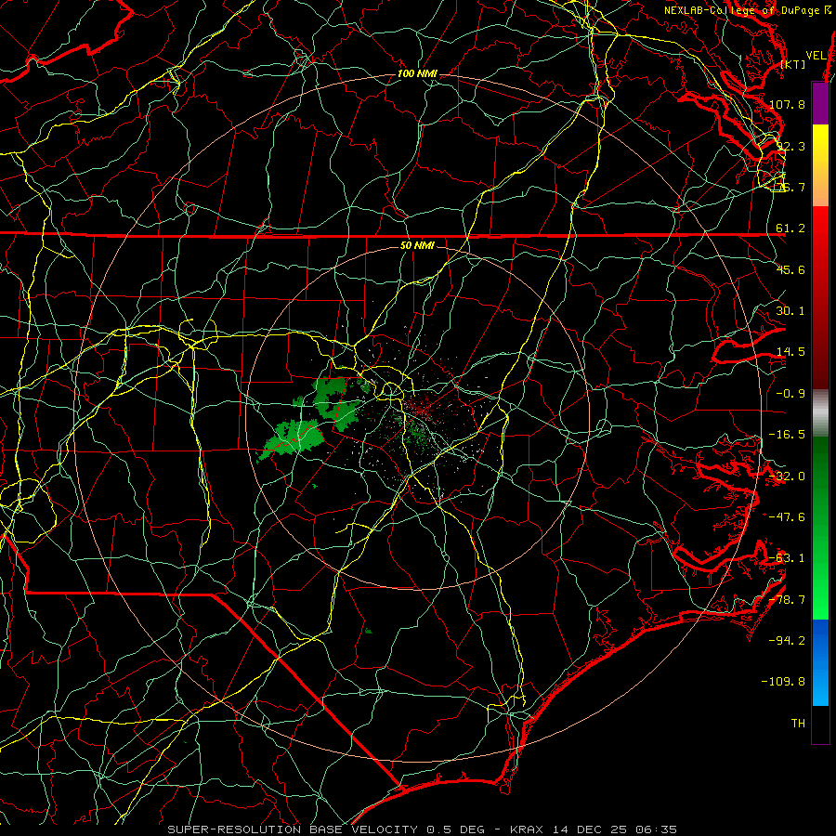Select the 76.7 value on velocity scale
The image size is (836, 836).
(x=790, y=187)
